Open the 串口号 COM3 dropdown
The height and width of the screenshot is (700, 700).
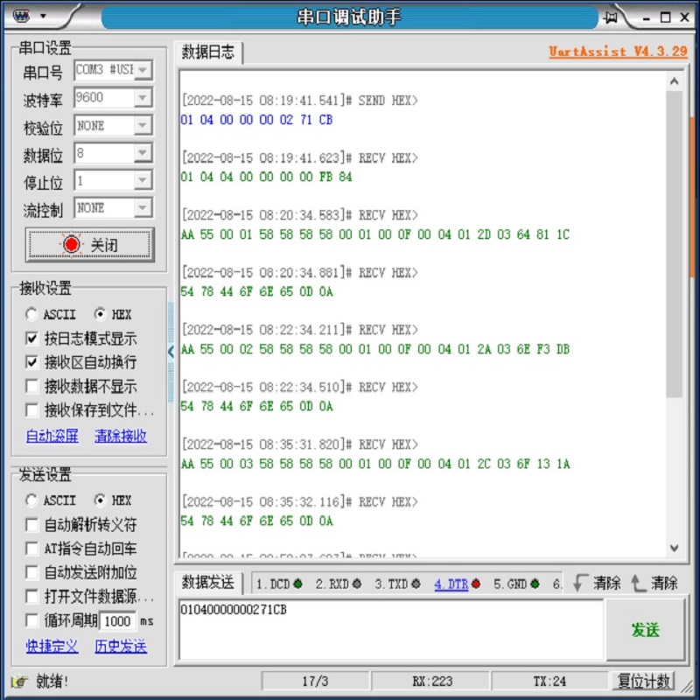(x=143, y=70)
